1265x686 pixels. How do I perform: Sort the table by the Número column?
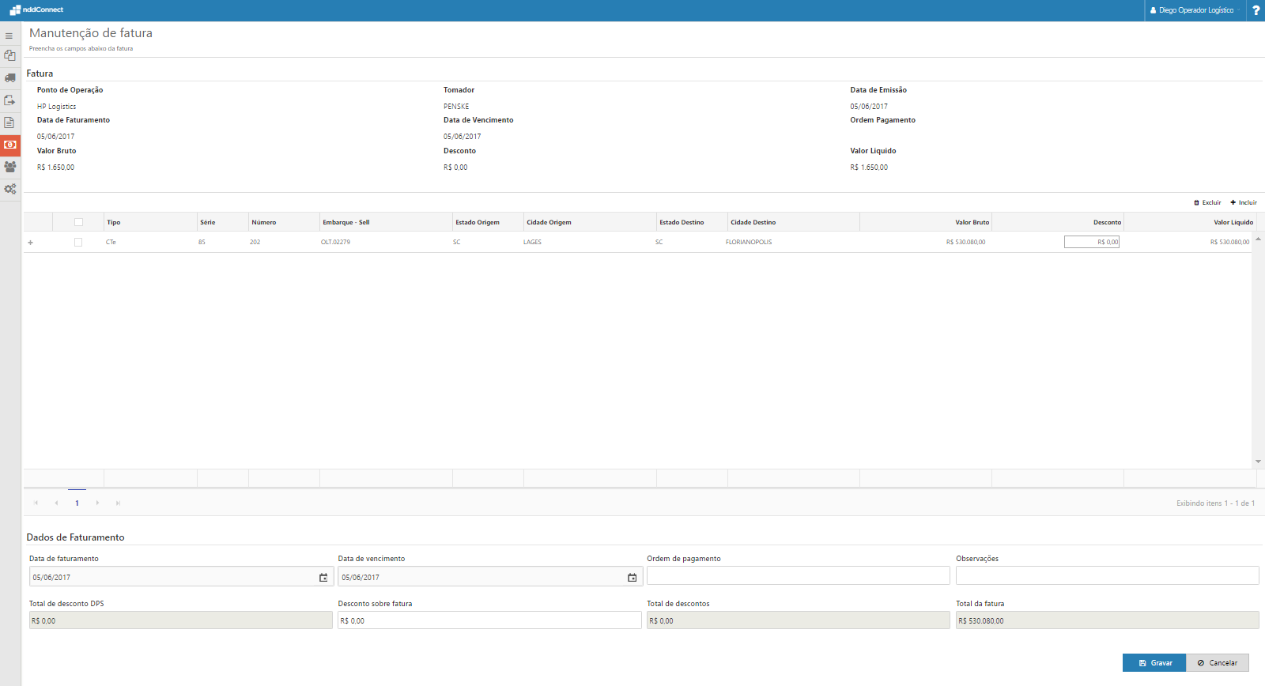click(264, 222)
